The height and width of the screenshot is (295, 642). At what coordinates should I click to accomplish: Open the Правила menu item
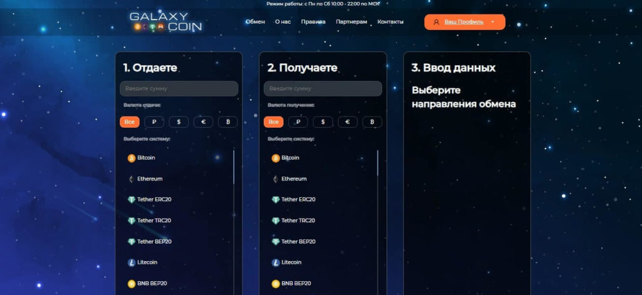point(313,22)
